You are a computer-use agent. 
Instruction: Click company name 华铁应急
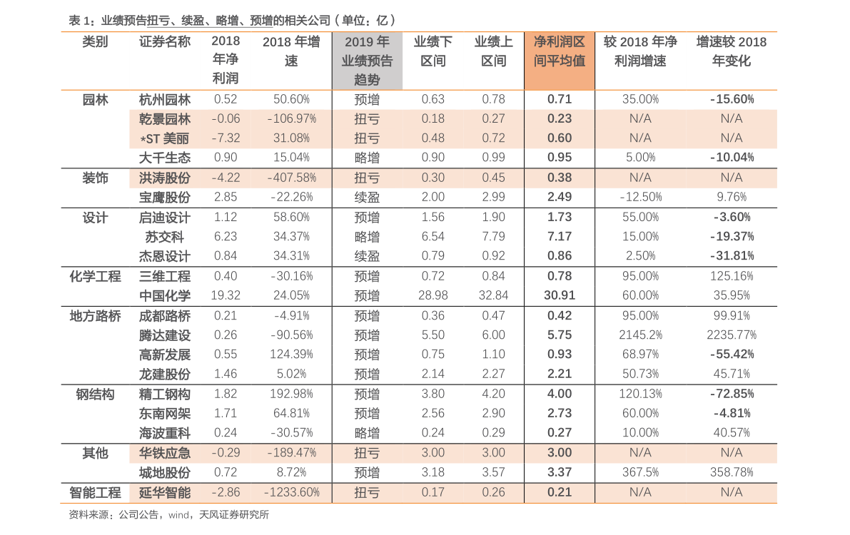pyautogui.click(x=165, y=453)
